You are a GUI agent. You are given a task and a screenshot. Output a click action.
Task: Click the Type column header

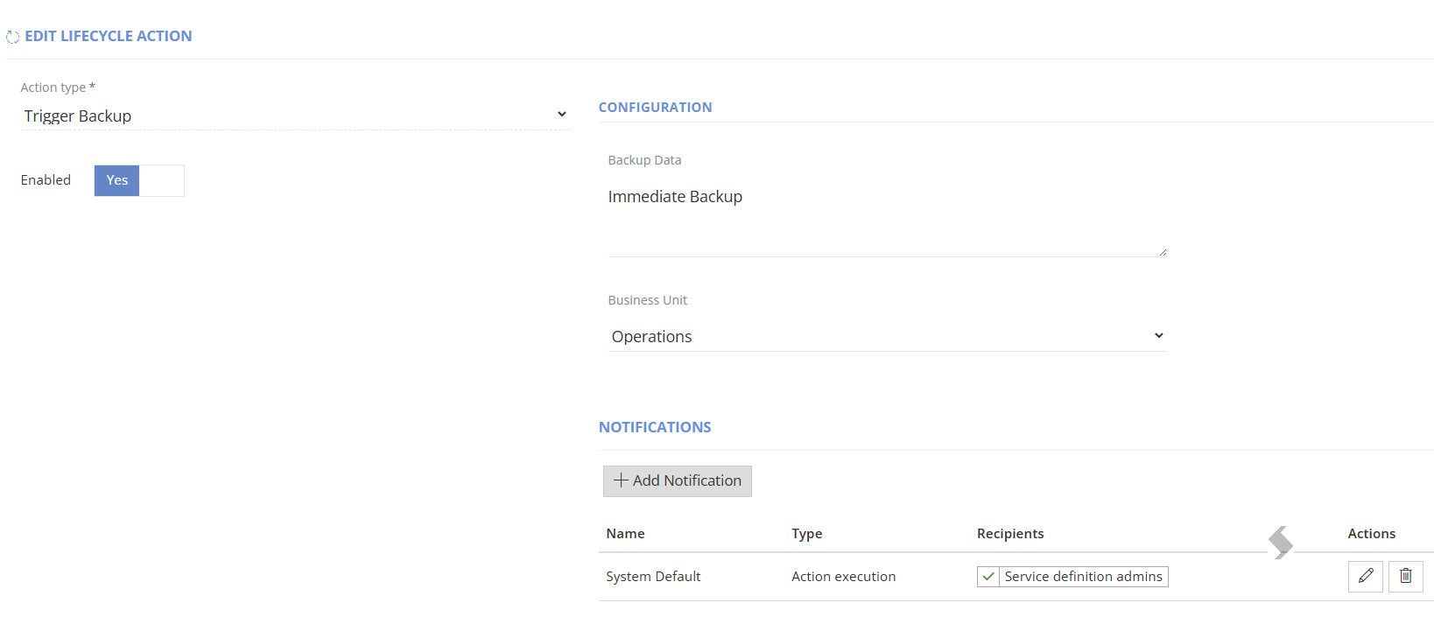pos(807,534)
